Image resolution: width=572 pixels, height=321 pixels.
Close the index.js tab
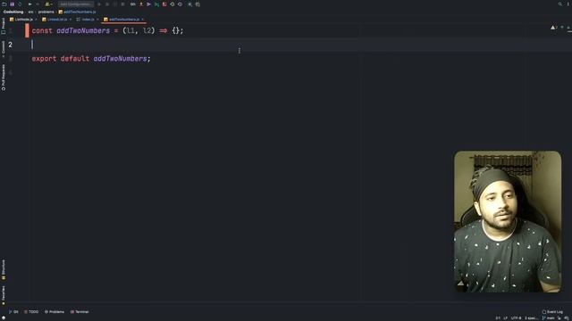tap(97, 20)
